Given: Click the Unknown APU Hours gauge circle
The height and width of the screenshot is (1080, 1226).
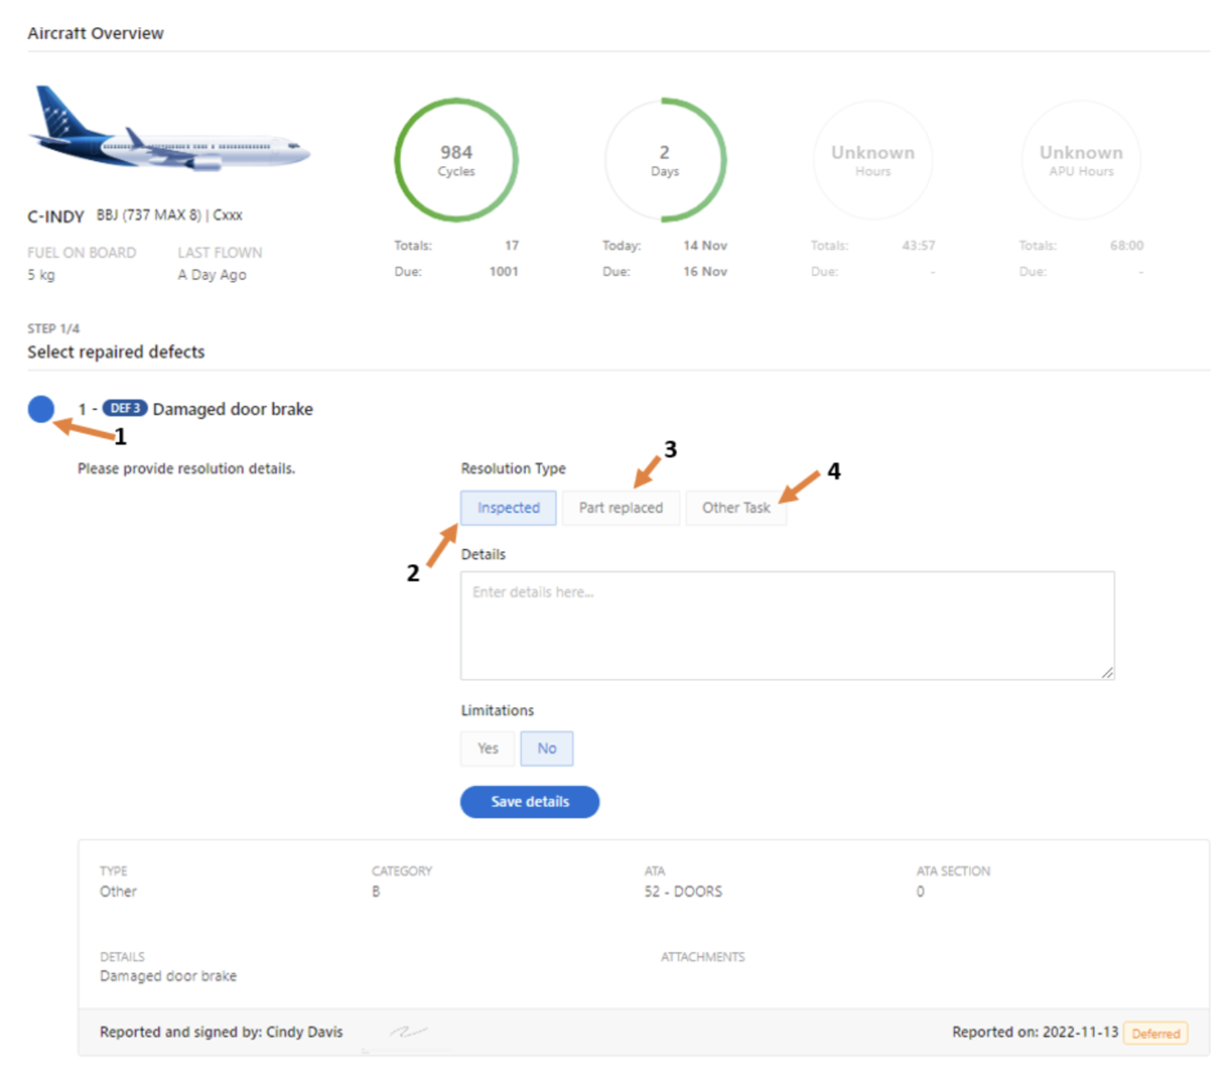Looking at the screenshot, I should 1081,160.
